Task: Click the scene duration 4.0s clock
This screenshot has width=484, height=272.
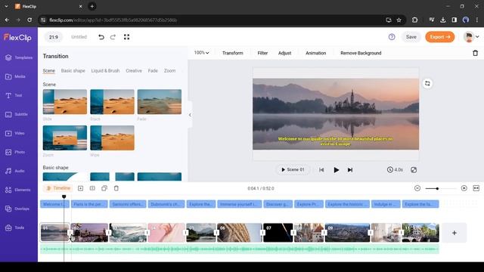Action: (395, 170)
